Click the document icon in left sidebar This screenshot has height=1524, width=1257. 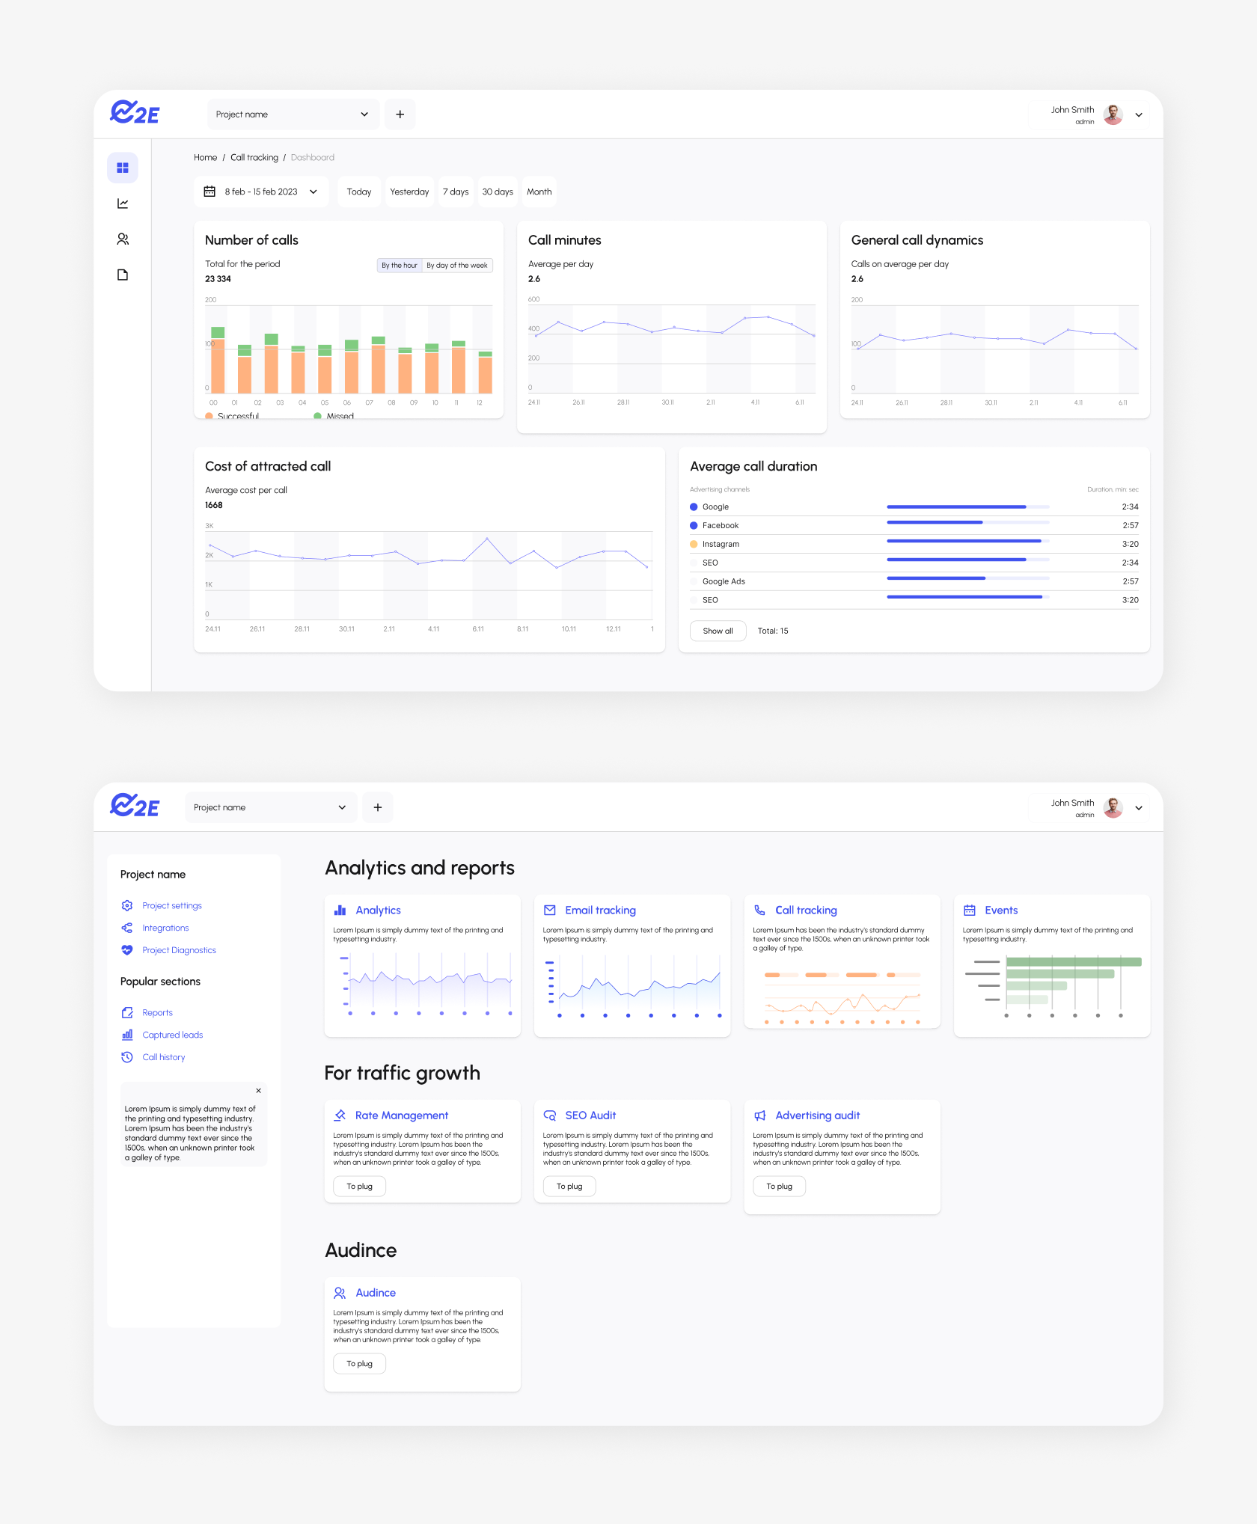point(123,275)
